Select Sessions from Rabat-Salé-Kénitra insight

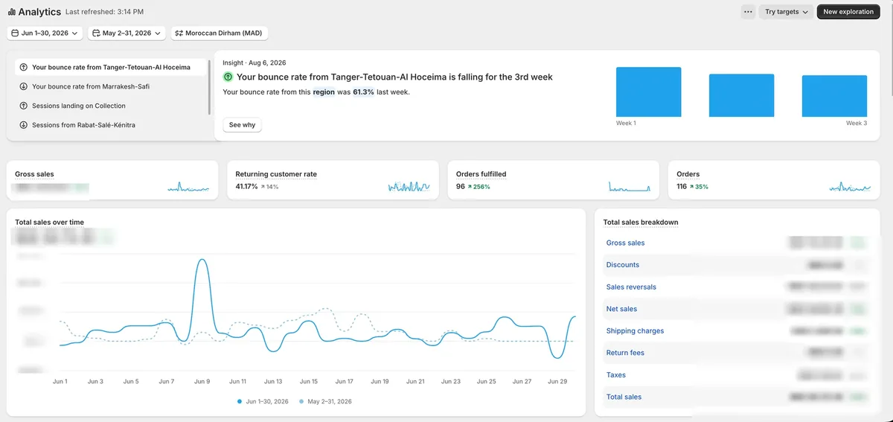point(112,125)
